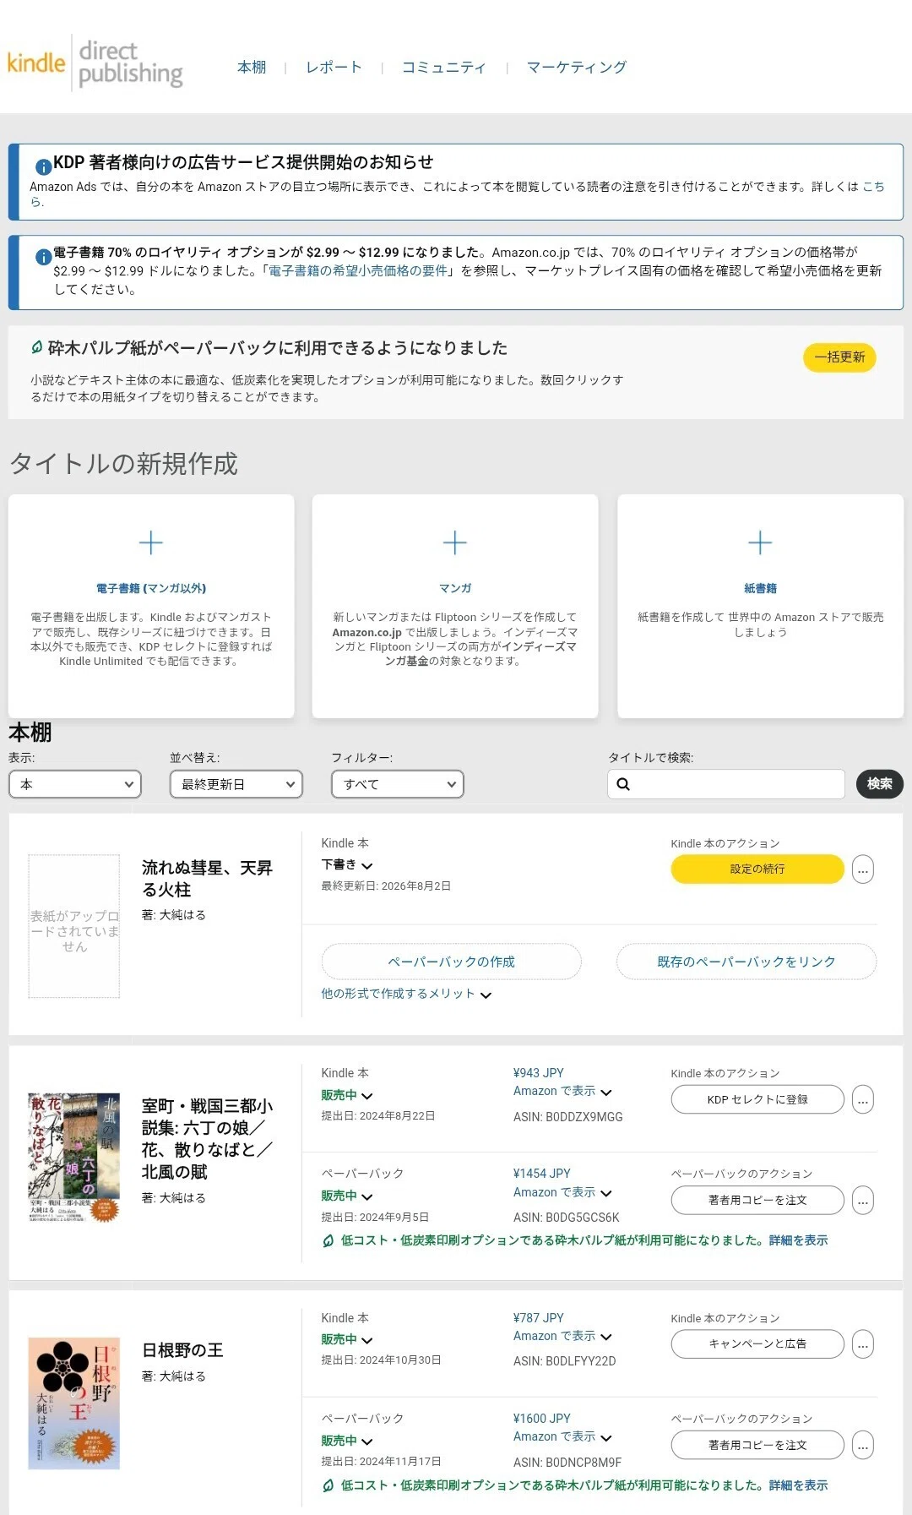This screenshot has width=912, height=1515.
Task: Expand 販売中 for 室町・戦国三都小説集 ペーパーバック
Action: tap(347, 1196)
